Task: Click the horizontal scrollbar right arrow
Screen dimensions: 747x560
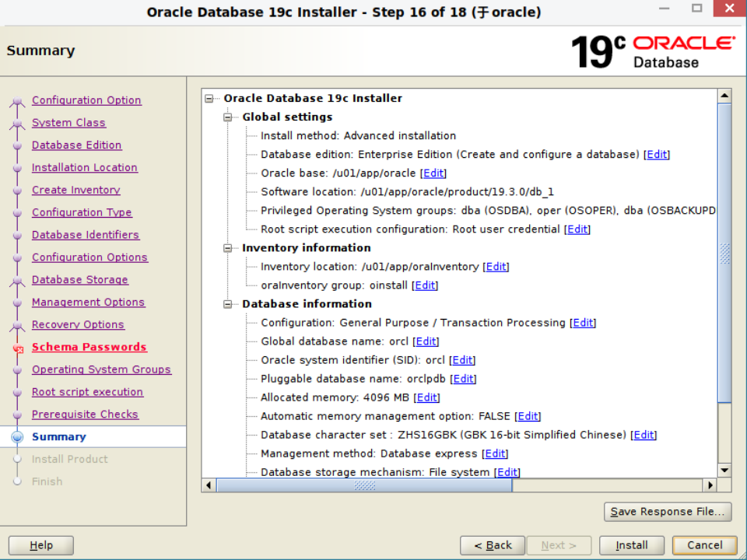Action: point(710,485)
